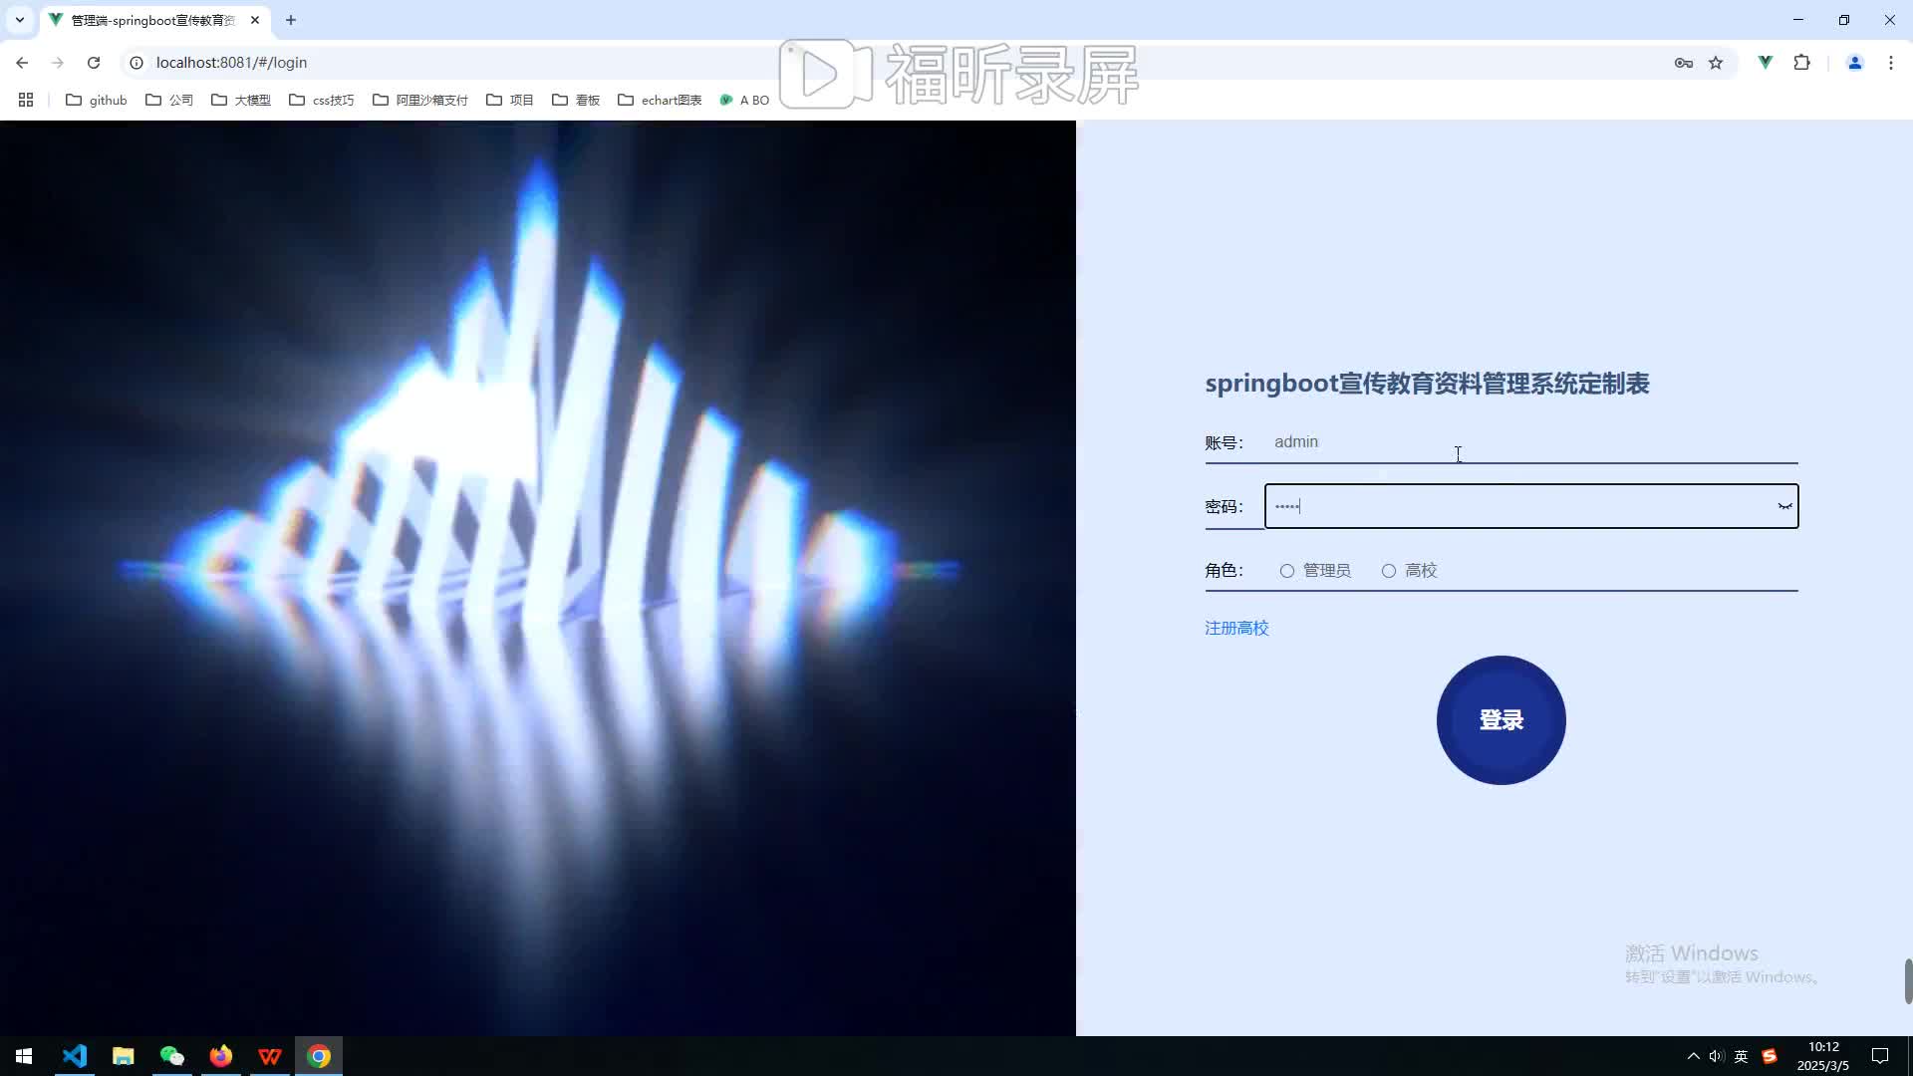Toggle password visibility eye icon

click(x=1784, y=507)
